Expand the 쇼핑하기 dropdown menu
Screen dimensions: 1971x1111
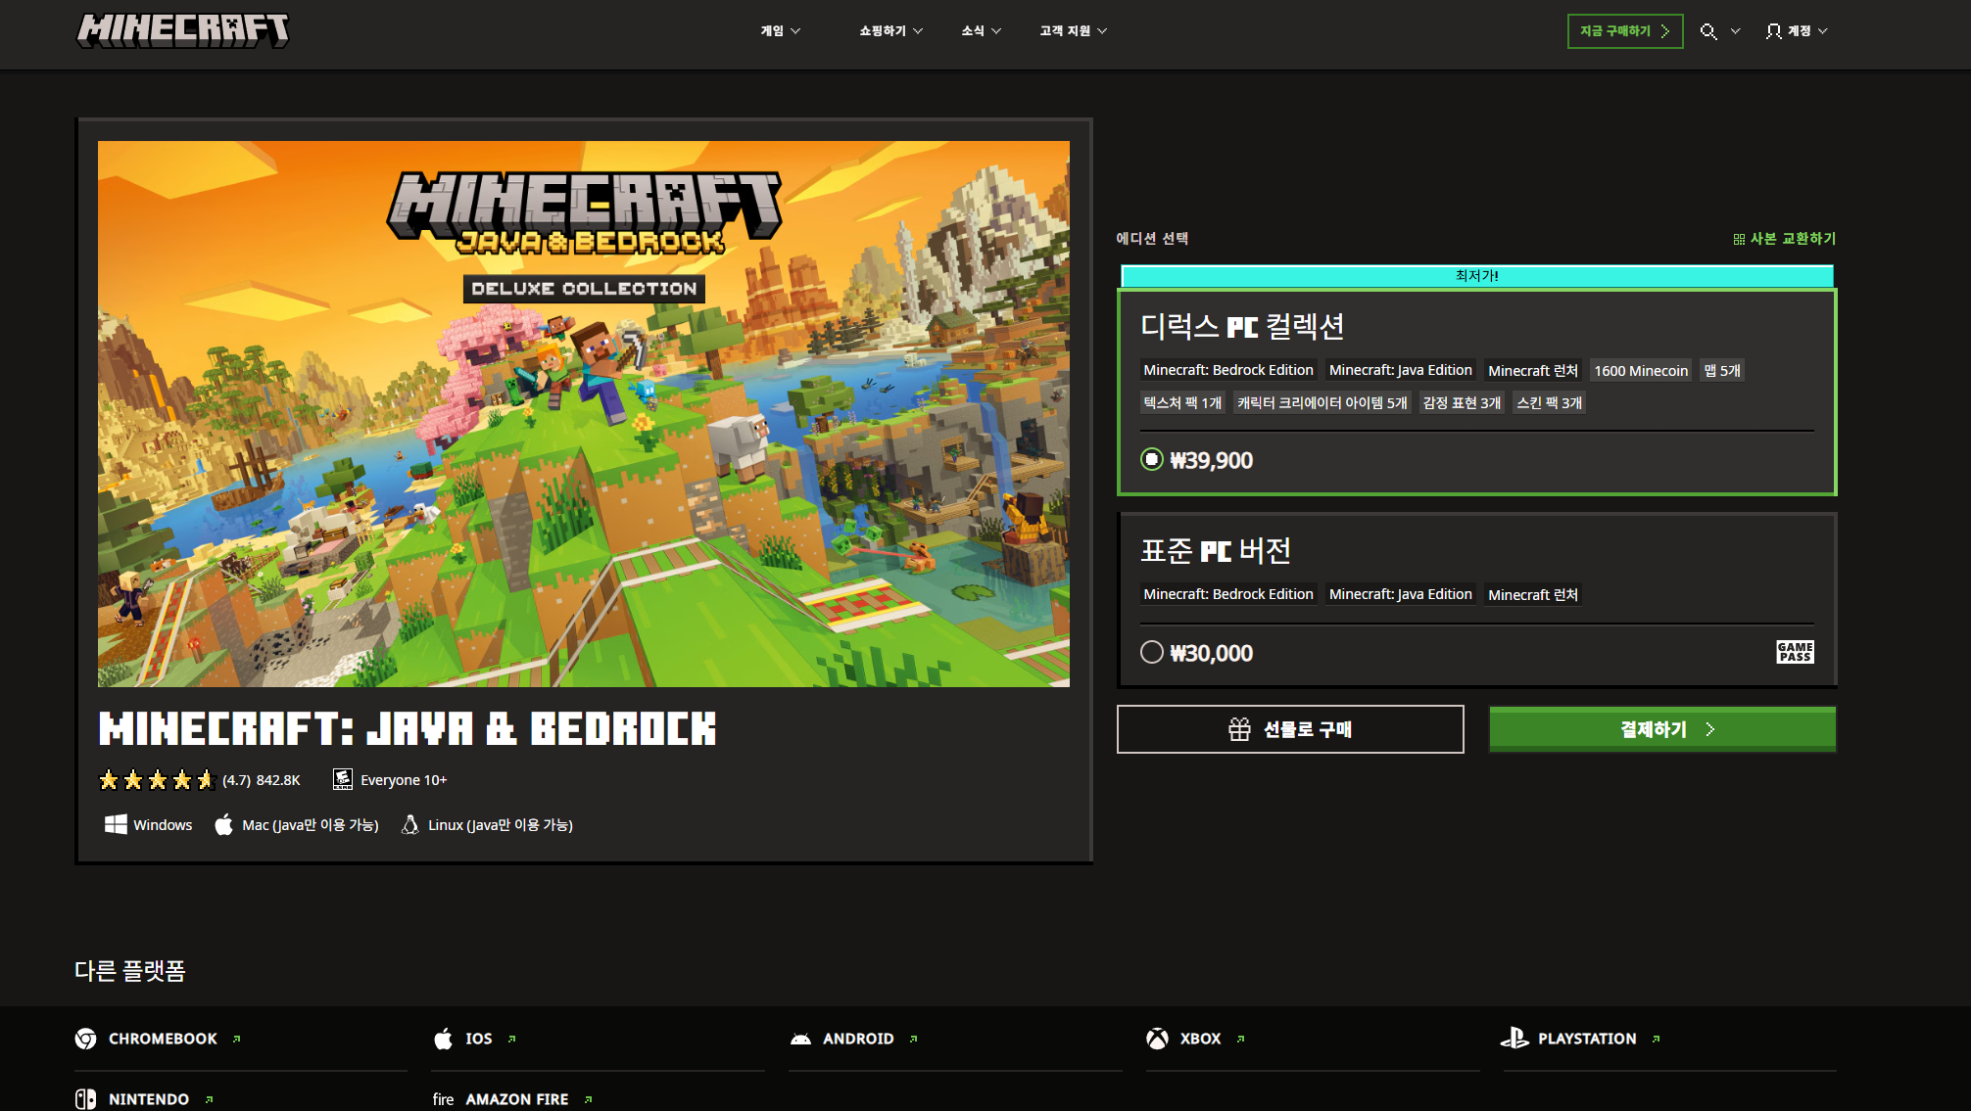(x=890, y=31)
